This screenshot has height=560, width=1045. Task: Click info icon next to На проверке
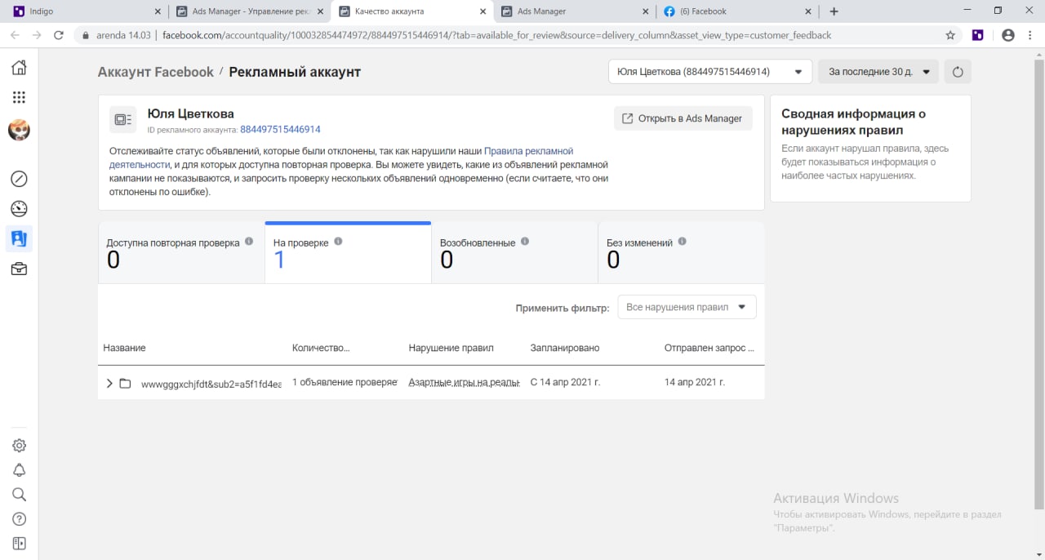[338, 242]
